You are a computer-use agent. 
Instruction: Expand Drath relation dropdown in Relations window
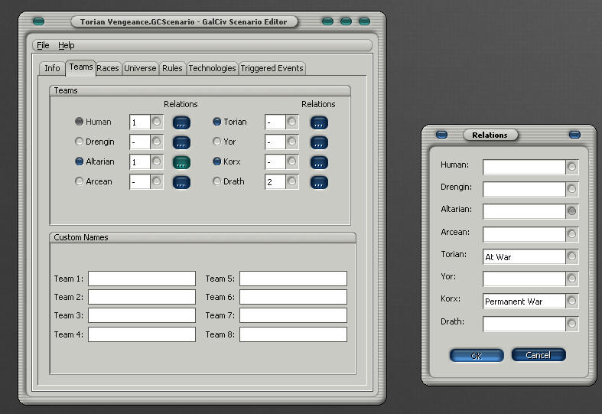571,324
